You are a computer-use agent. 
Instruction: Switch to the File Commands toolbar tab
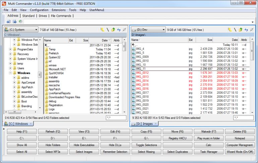click(x=61, y=16)
